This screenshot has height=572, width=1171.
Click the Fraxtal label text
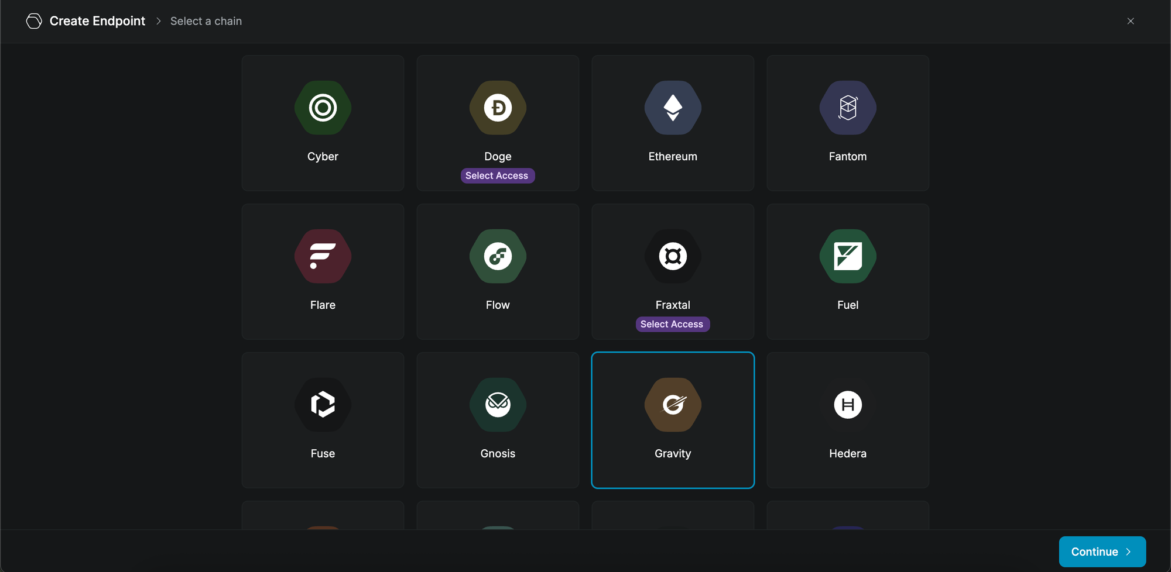[x=673, y=305]
